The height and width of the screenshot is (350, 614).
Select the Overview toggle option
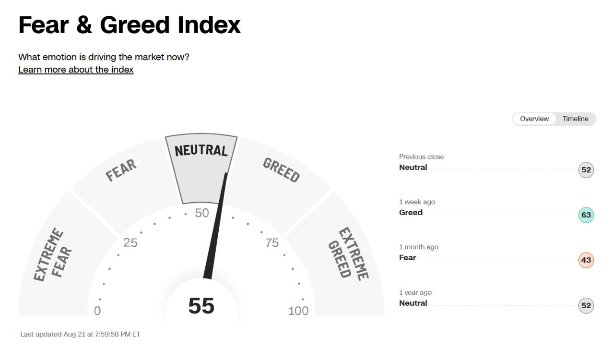[x=534, y=119]
